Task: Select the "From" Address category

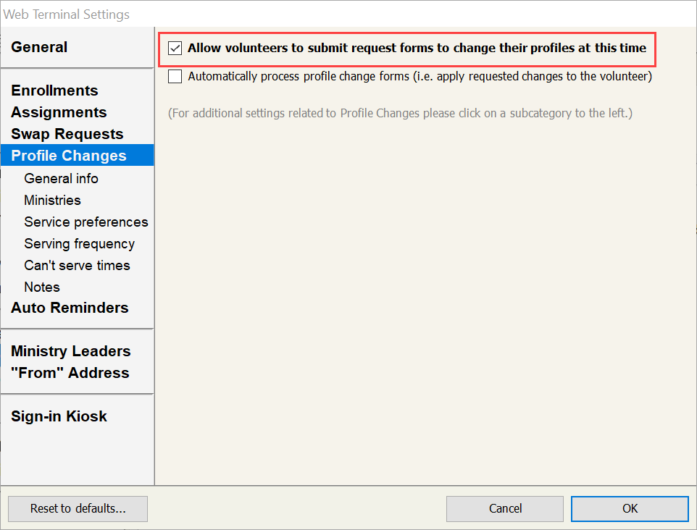Action: pos(70,373)
